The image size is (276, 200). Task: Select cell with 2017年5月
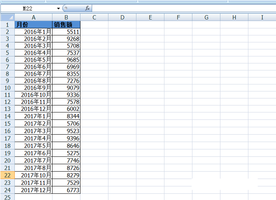33,146
